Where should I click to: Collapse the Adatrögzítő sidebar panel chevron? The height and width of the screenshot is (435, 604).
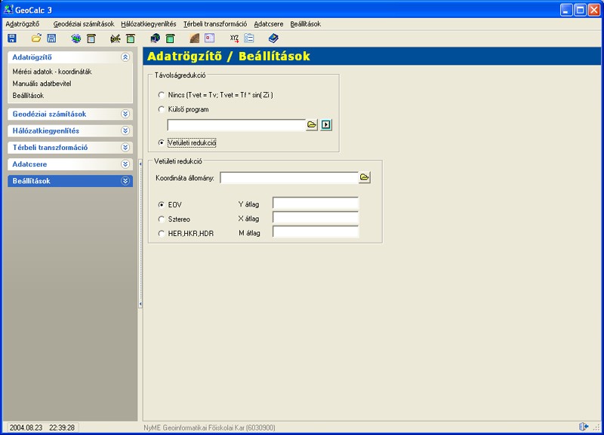tap(125, 57)
